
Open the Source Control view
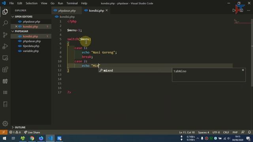tap(5, 35)
